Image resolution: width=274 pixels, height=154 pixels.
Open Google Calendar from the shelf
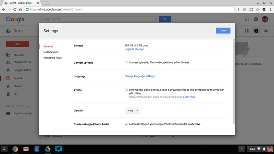37,149
